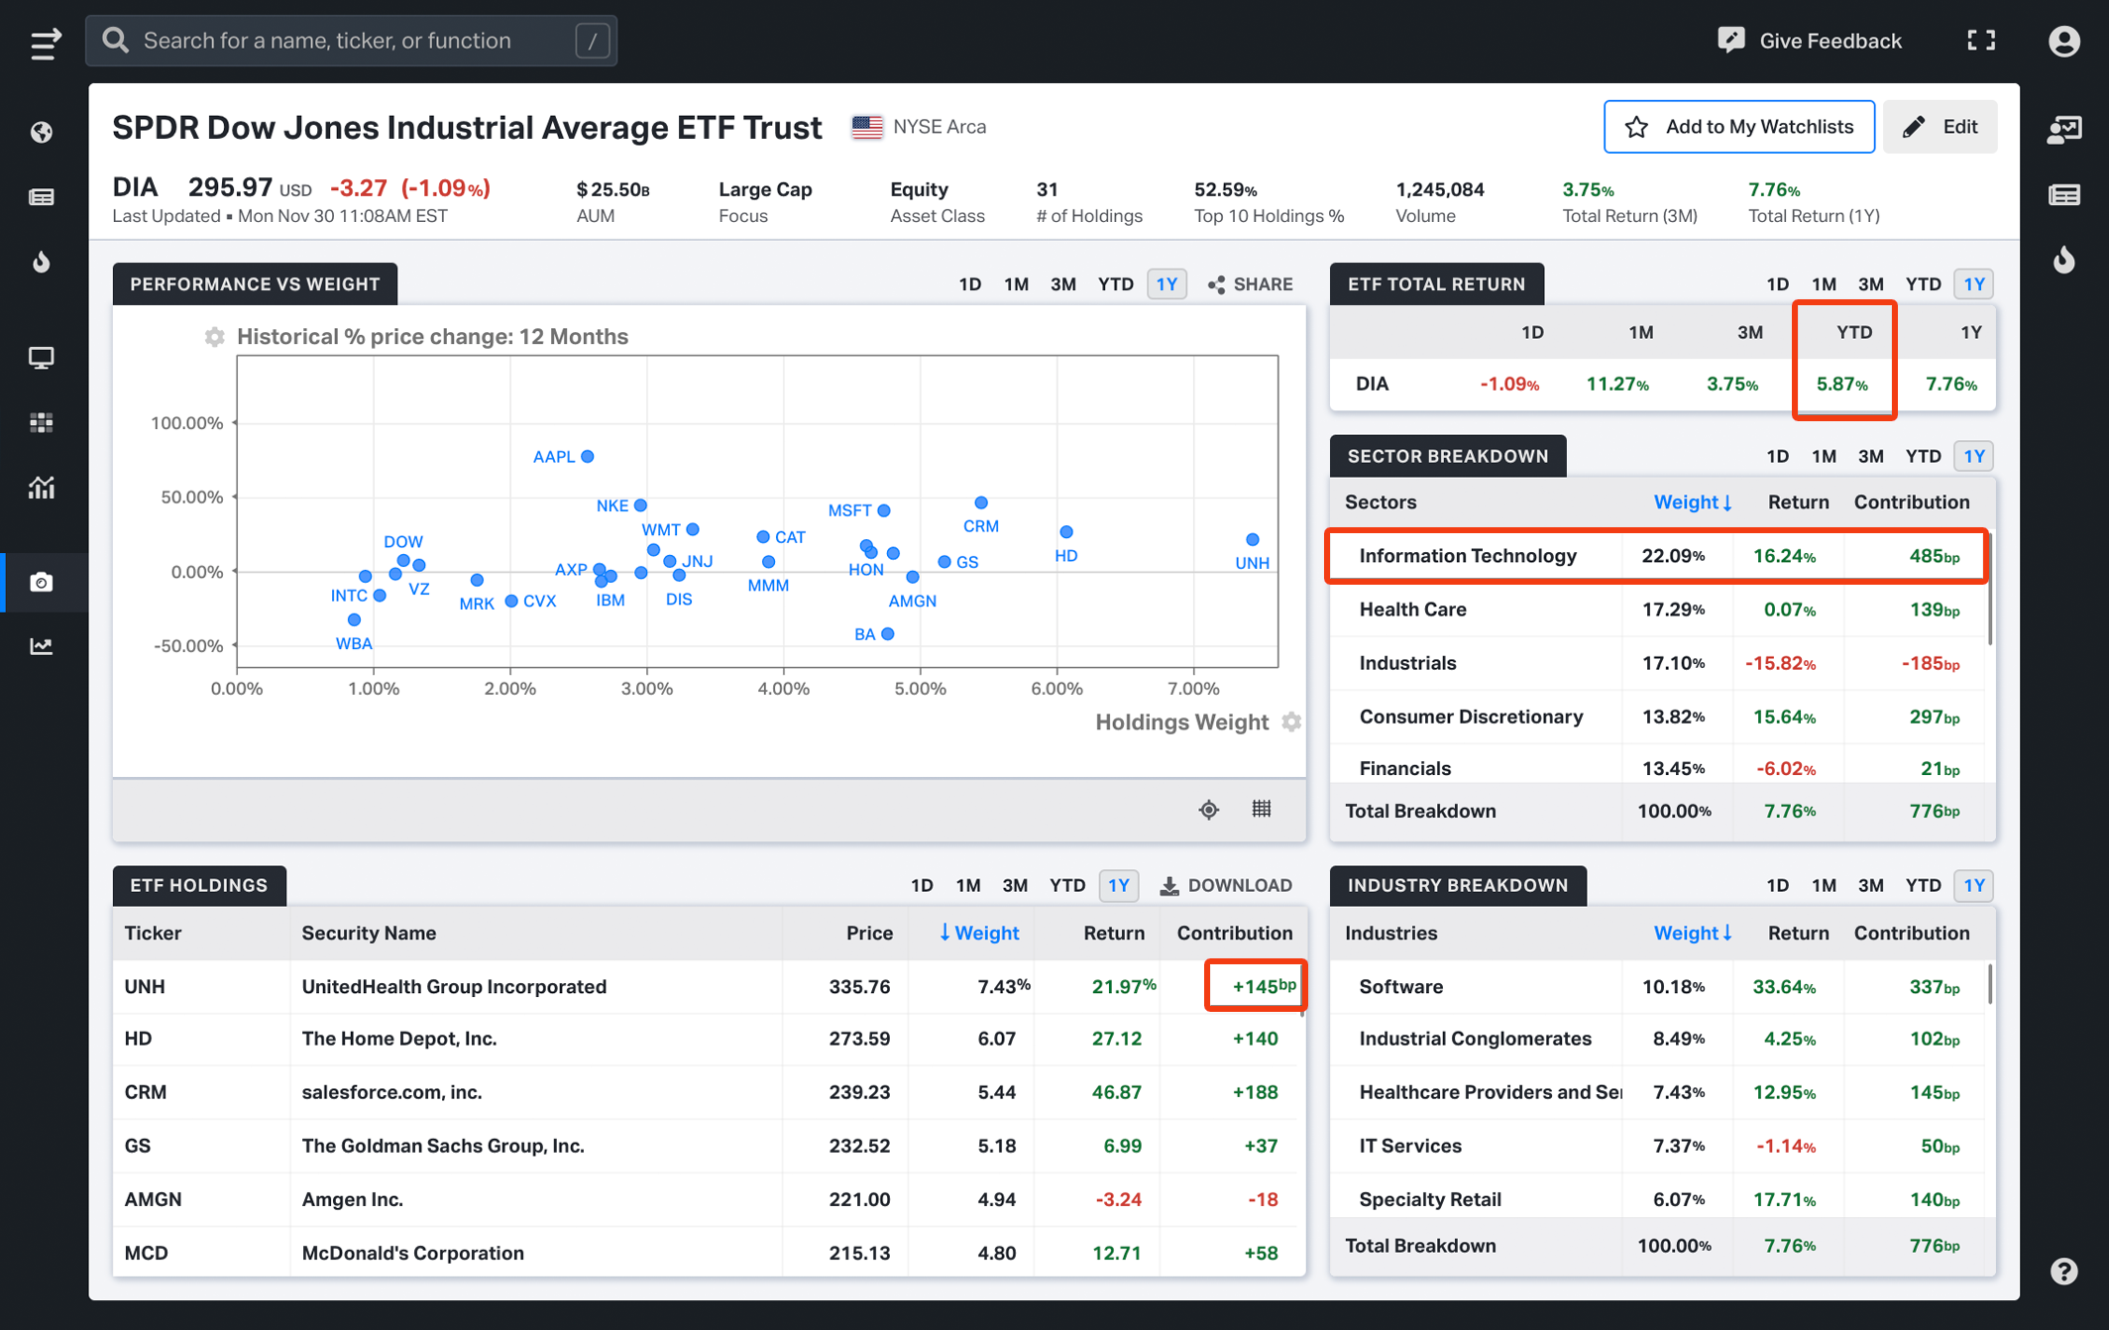Screen dimensions: 2109x1330
Task: Open the user account profile icon
Action: pos(2063,41)
